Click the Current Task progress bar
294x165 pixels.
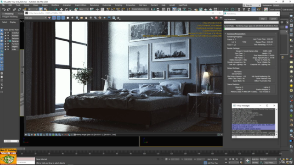(x=251, y=29)
